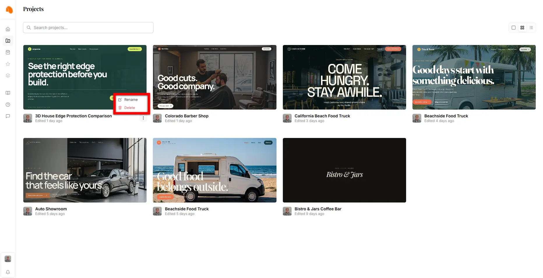The width and height of the screenshot is (543, 278).
Task: Click avatar next to Auto Showroom
Action: [x=28, y=211]
